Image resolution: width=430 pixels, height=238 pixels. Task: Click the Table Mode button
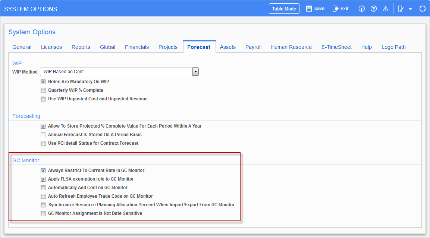click(x=284, y=9)
